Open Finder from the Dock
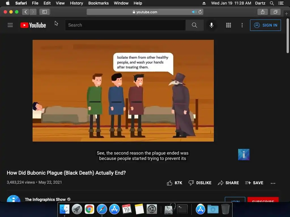 coord(64,209)
